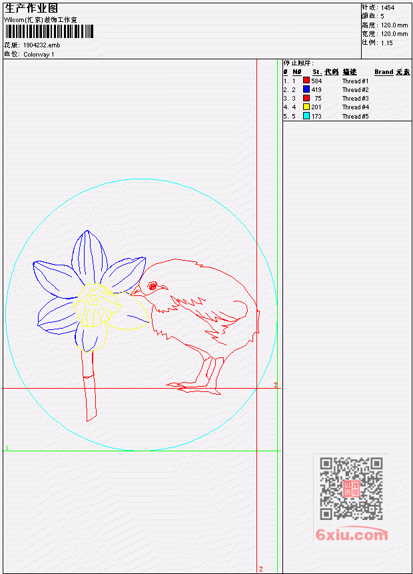Click the 'Wilcom' studio name line
The image size is (413, 574).
click(x=40, y=20)
